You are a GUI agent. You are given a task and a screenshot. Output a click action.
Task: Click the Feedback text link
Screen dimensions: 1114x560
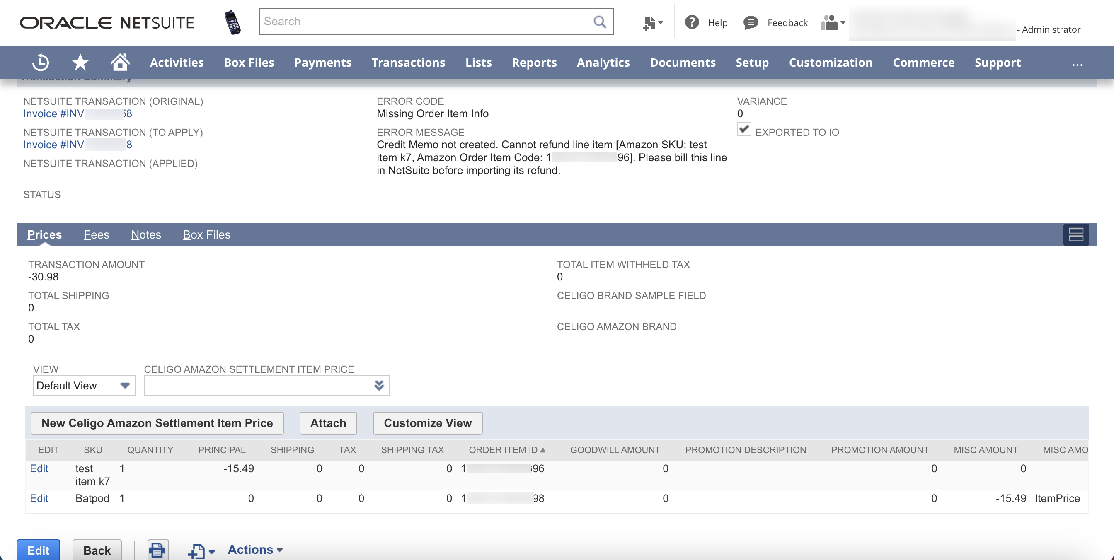(x=787, y=23)
